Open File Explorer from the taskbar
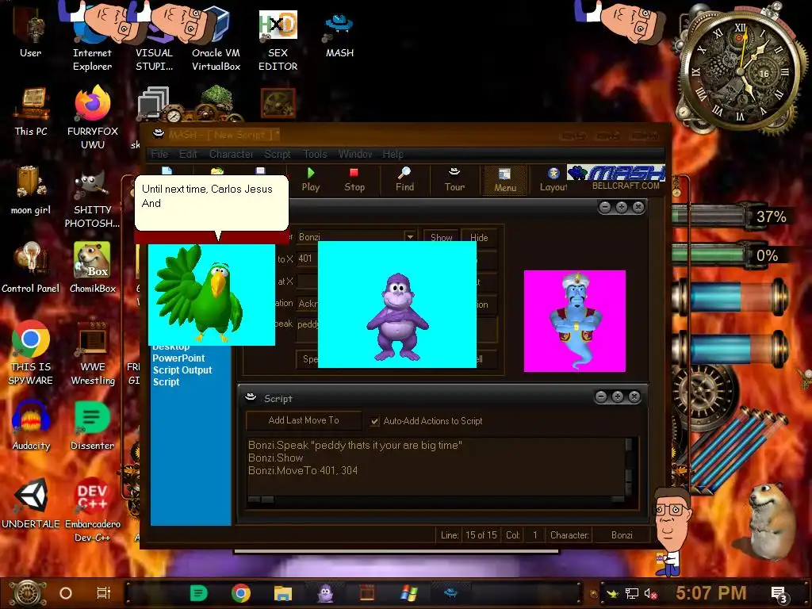The width and height of the screenshot is (812, 609). tap(283, 593)
